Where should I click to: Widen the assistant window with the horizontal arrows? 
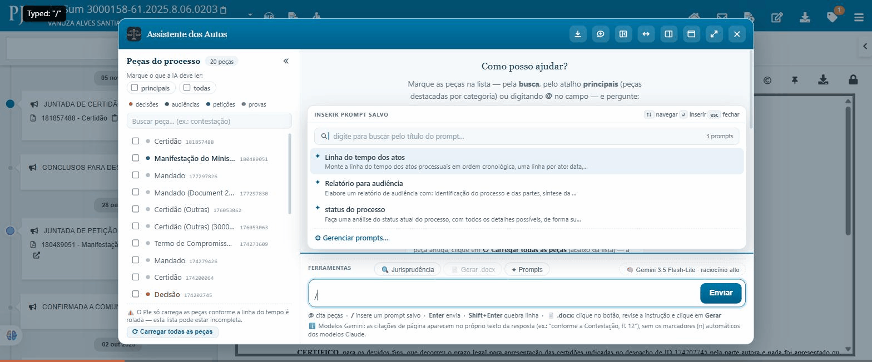click(646, 34)
